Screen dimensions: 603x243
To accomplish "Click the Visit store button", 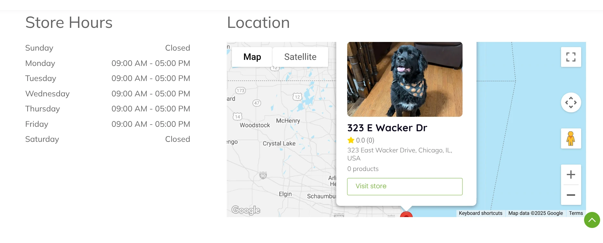I will tap(404, 186).
